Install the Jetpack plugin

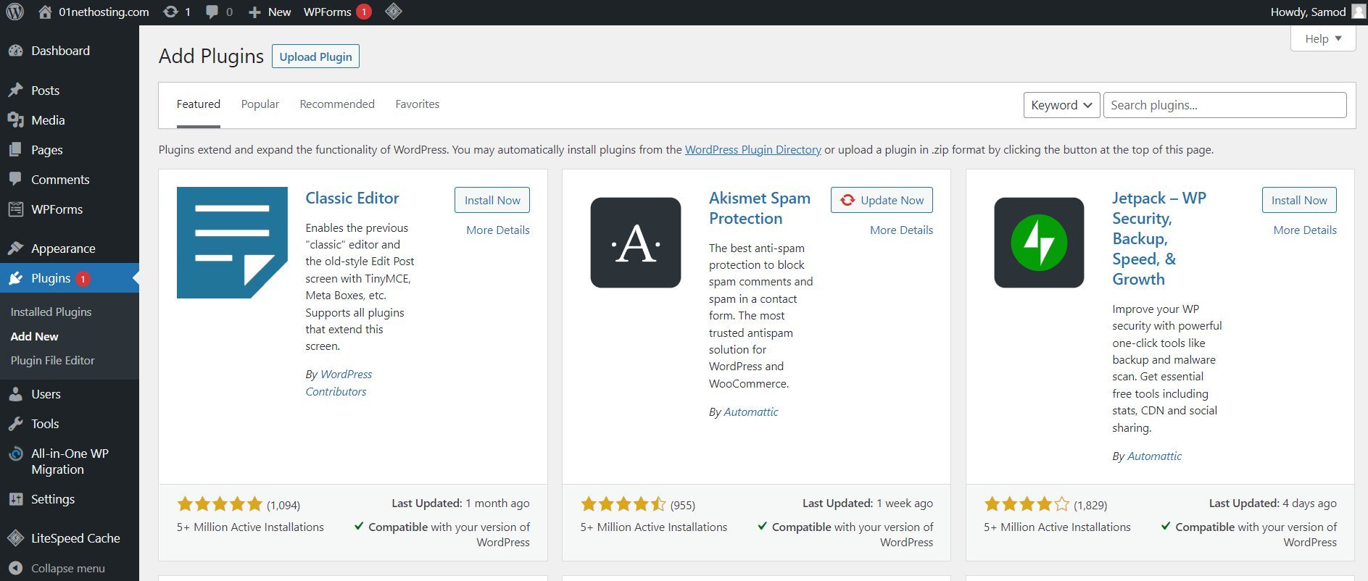[x=1299, y=200]
